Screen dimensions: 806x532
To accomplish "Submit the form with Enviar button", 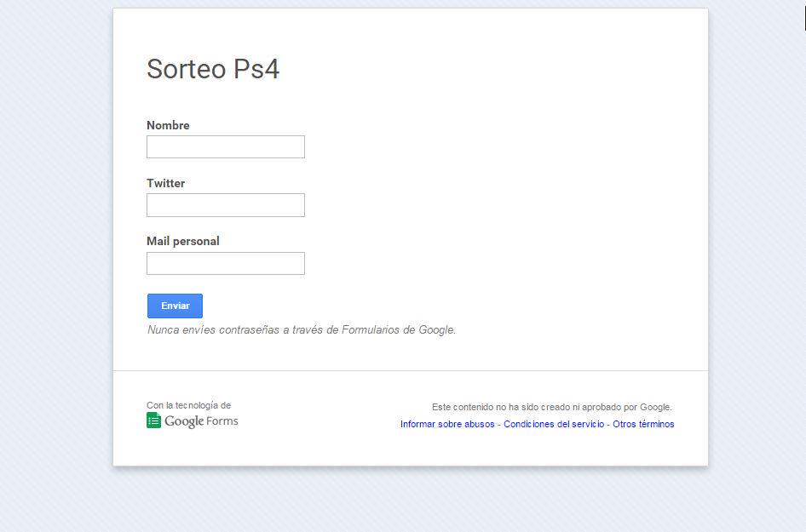I will (175, 306).
